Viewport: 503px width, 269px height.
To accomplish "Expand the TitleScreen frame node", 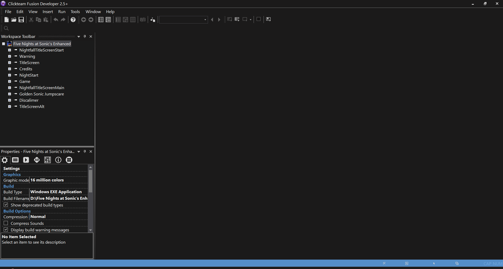I will [10, 63].
